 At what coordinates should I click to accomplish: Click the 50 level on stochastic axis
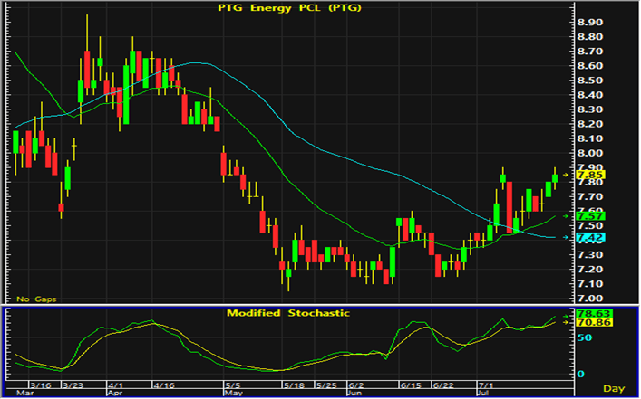tap(584, 337)
